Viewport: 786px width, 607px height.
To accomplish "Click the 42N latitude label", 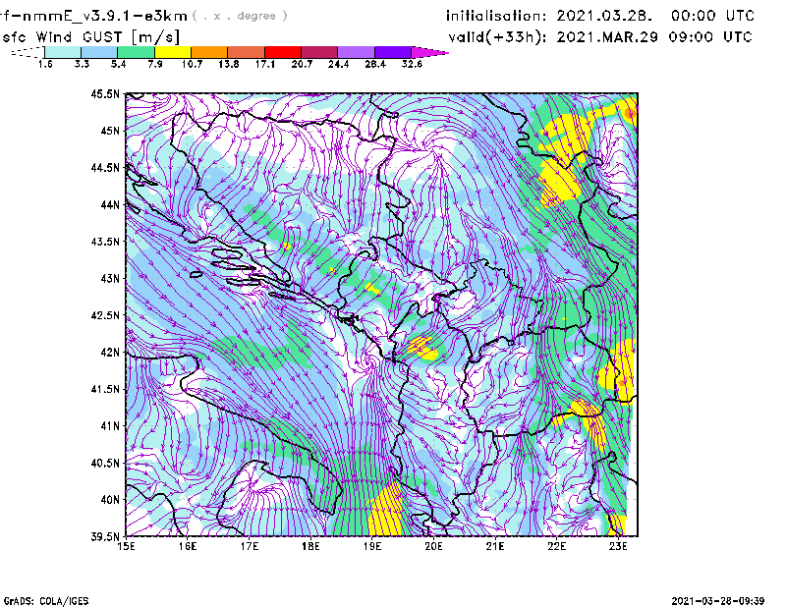I will coord(110,353).
